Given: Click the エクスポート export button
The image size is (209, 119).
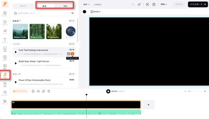Looking at the screenshot, I should tap(196, 4).
